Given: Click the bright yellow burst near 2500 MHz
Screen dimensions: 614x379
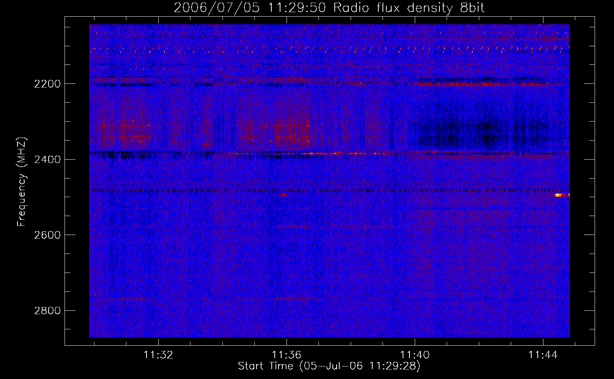Looking at the screenshot, I should pyautogui.click(x=560, y=195).
